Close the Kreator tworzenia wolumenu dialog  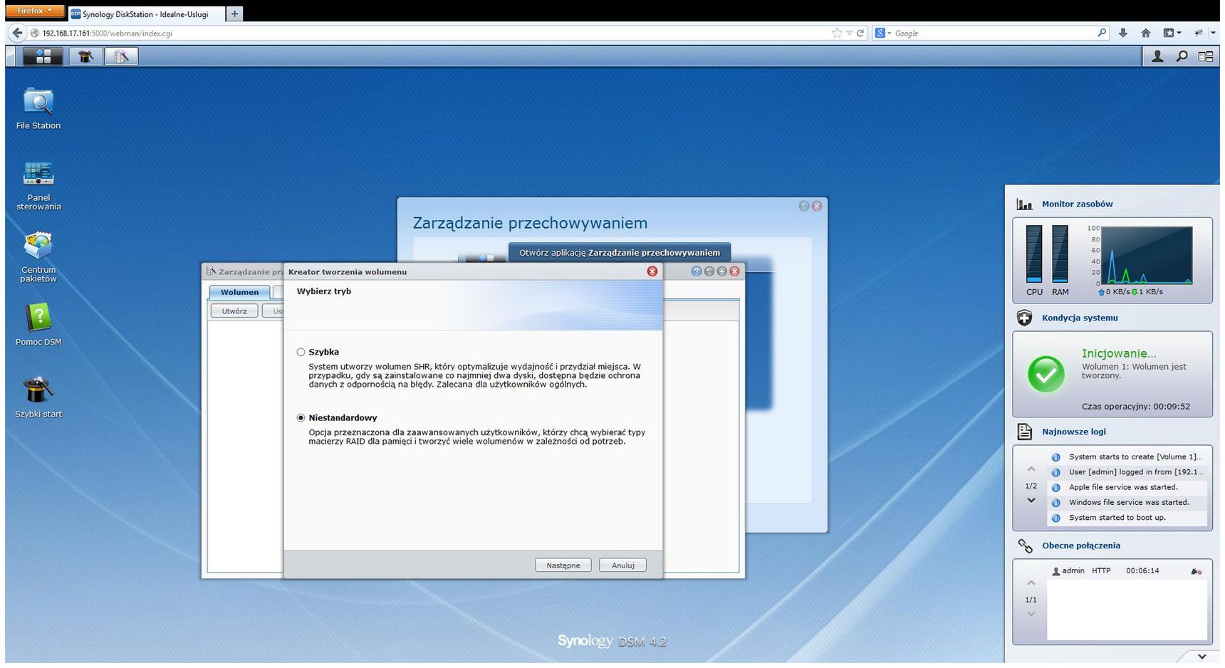tap(652, 271)
